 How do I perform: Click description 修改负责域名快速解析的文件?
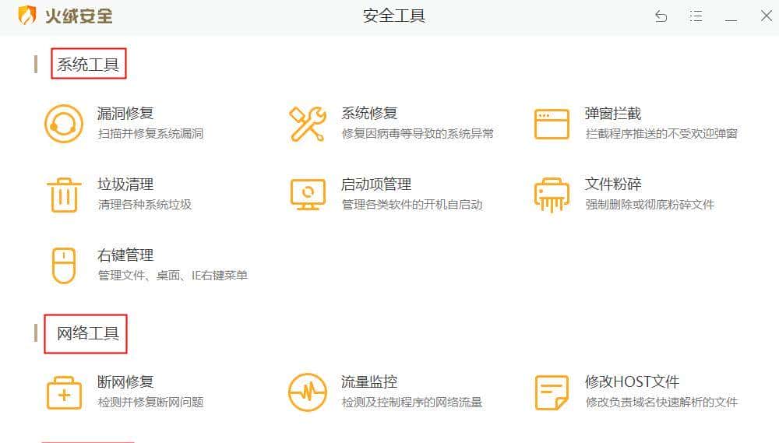pyautogui.click(x=661, y=403)
